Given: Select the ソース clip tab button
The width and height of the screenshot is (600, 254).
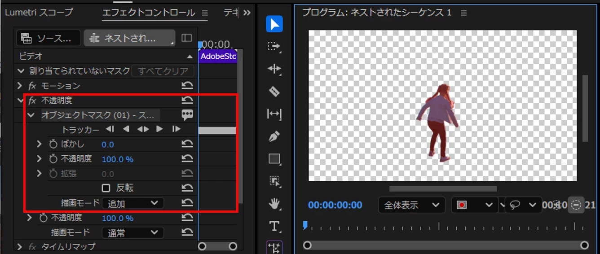Looking at the screenshot, I should click(49, 38).
